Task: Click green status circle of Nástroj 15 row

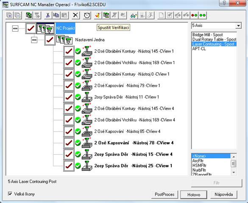Action: click(78, 154)
